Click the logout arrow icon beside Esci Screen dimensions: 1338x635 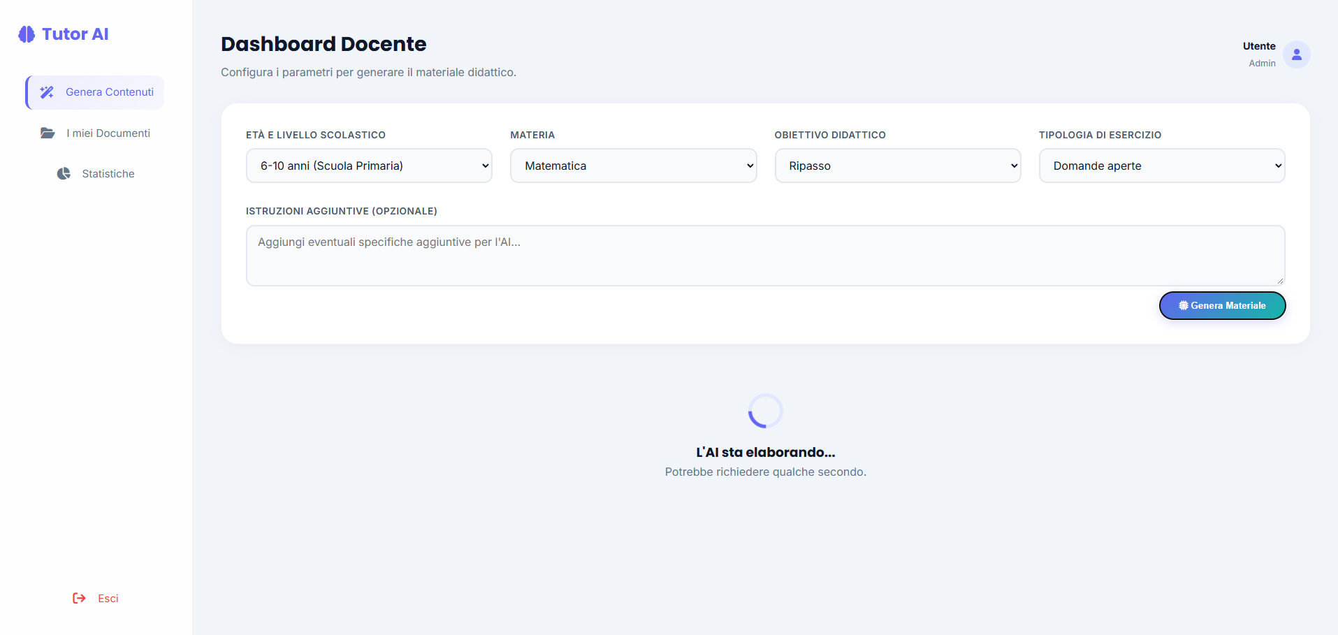[x=79, y=599]
